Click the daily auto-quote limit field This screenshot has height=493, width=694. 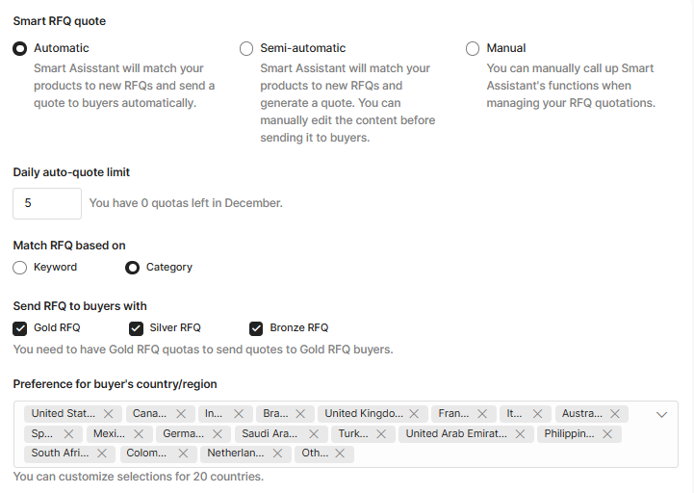pyautogui.click(x=46, y=203)
